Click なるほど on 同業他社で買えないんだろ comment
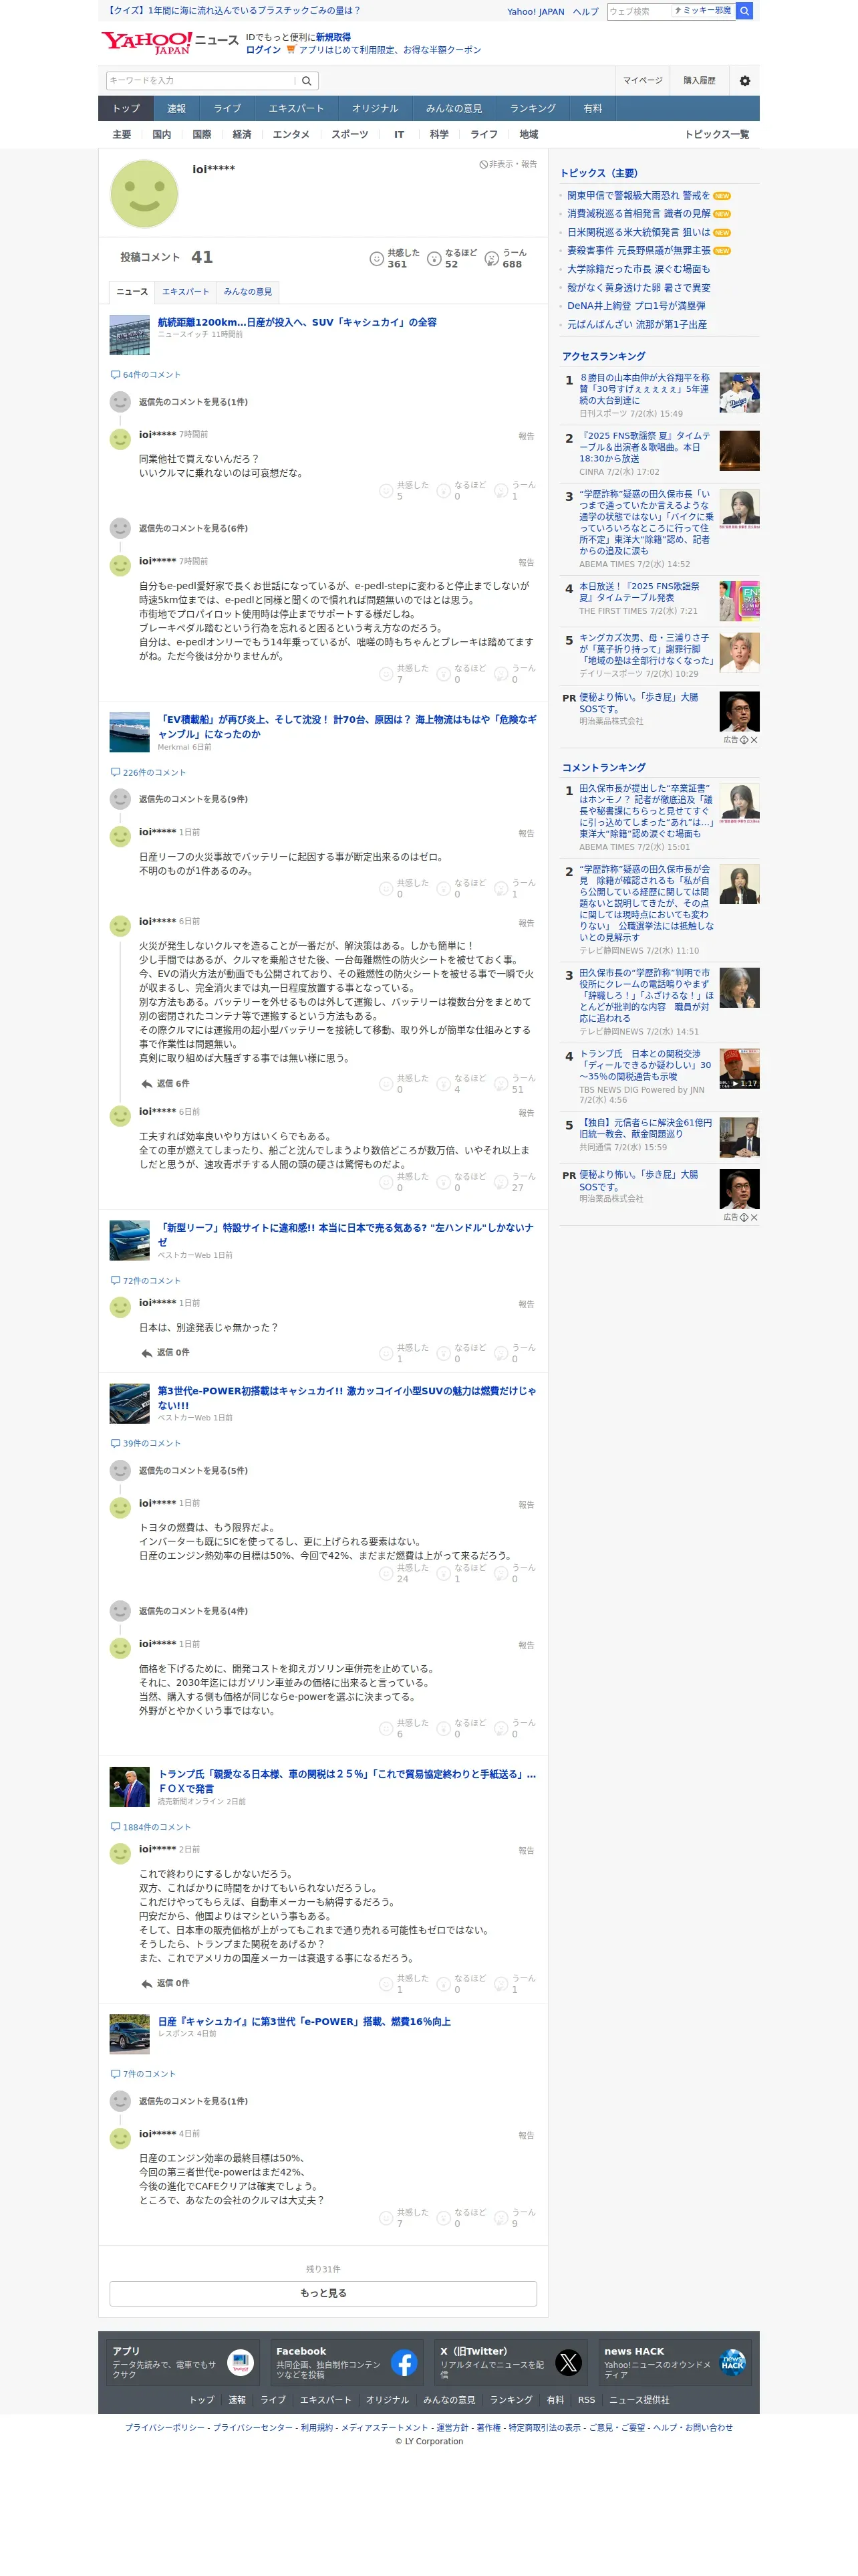The image size is (858, 2576). point(462,490)
